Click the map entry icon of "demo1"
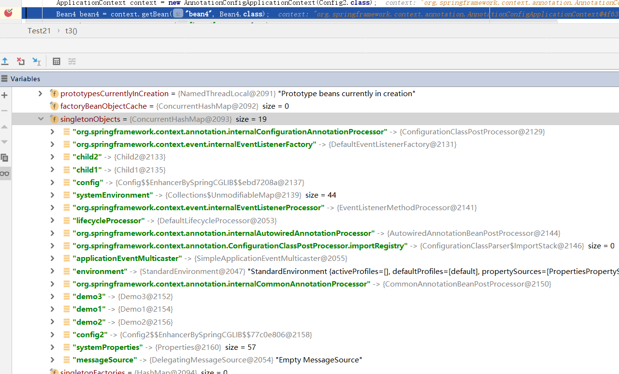 pos(67,309)
